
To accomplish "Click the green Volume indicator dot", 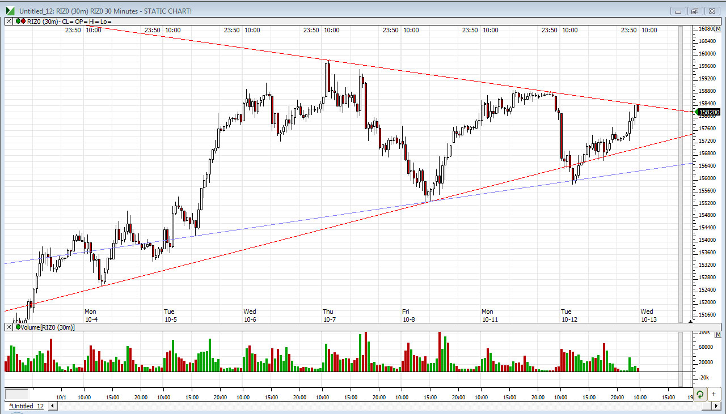I will [18, 327].
